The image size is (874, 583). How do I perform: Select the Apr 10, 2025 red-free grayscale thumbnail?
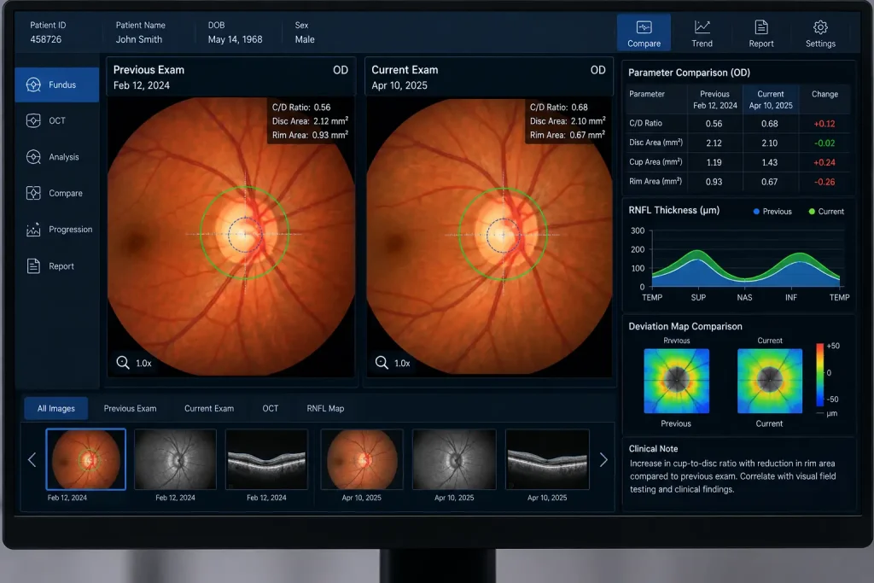(x=454, y=459)
